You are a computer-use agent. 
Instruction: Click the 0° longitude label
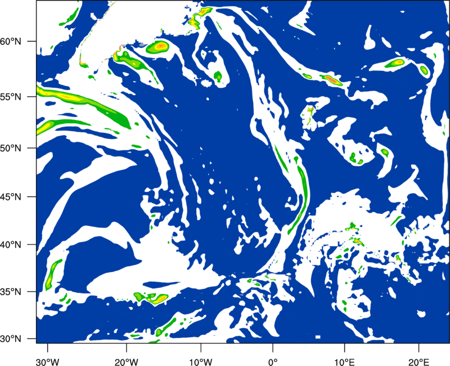point(273,362)
